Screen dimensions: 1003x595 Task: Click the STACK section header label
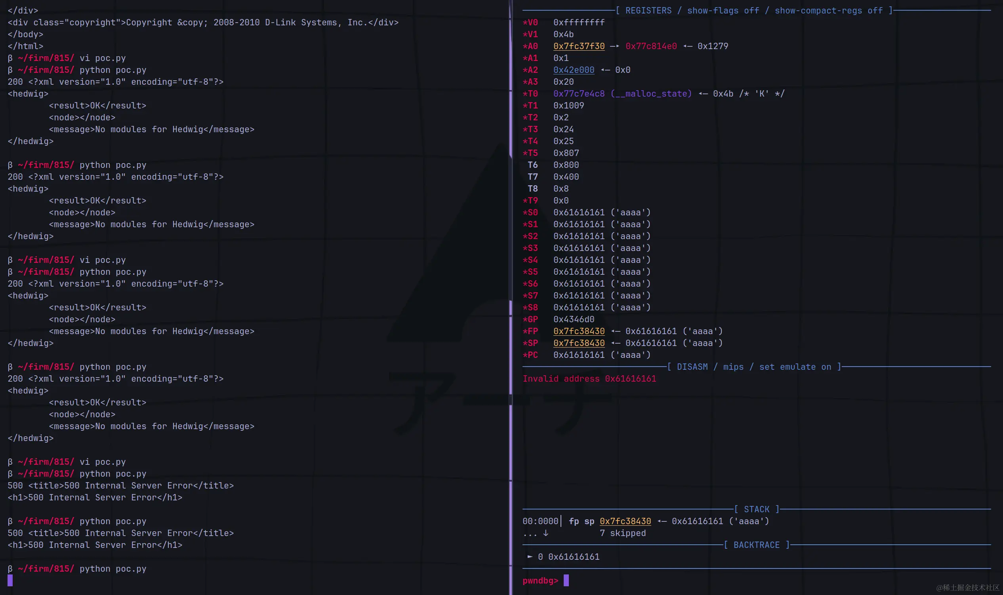[x=757, y=509]
